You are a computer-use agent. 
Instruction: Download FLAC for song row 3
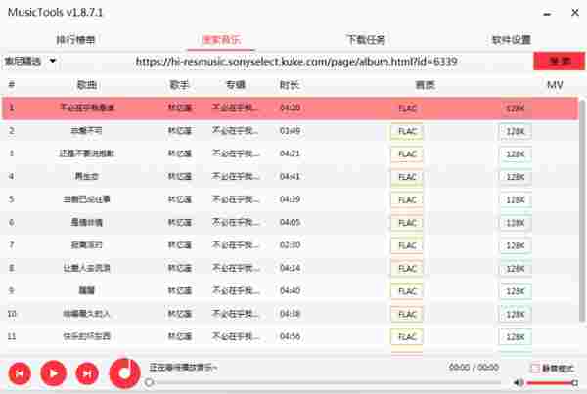point(407,154)
